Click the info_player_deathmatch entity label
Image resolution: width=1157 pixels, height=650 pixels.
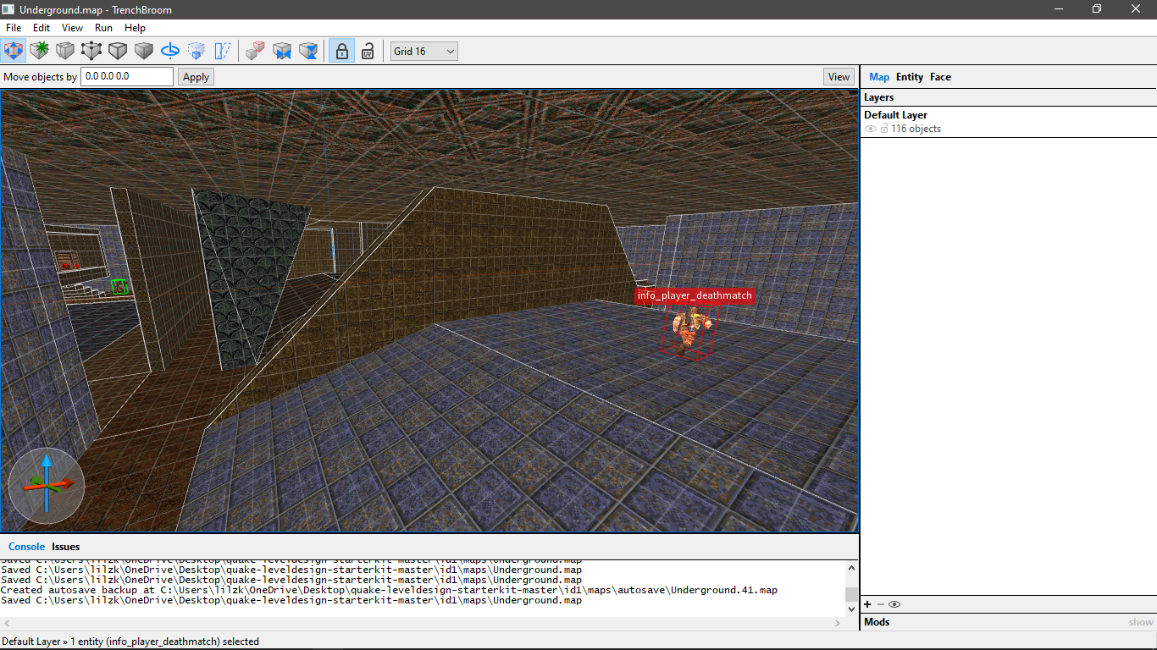pos(695,295)
